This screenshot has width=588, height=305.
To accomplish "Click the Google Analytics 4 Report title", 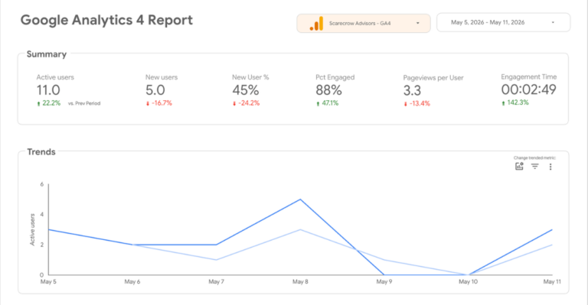I will coord(106,20).
